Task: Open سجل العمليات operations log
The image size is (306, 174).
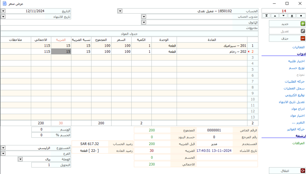Action: pyautogui.click(x=294, y=89)
